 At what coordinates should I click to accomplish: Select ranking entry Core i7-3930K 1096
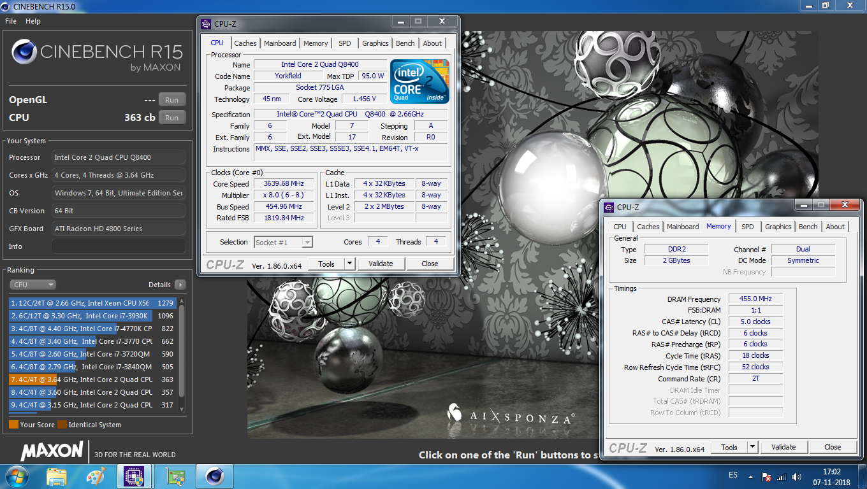92,316
